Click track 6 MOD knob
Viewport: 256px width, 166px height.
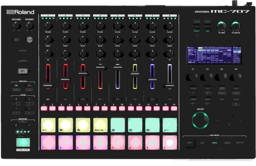click(135, 40)
